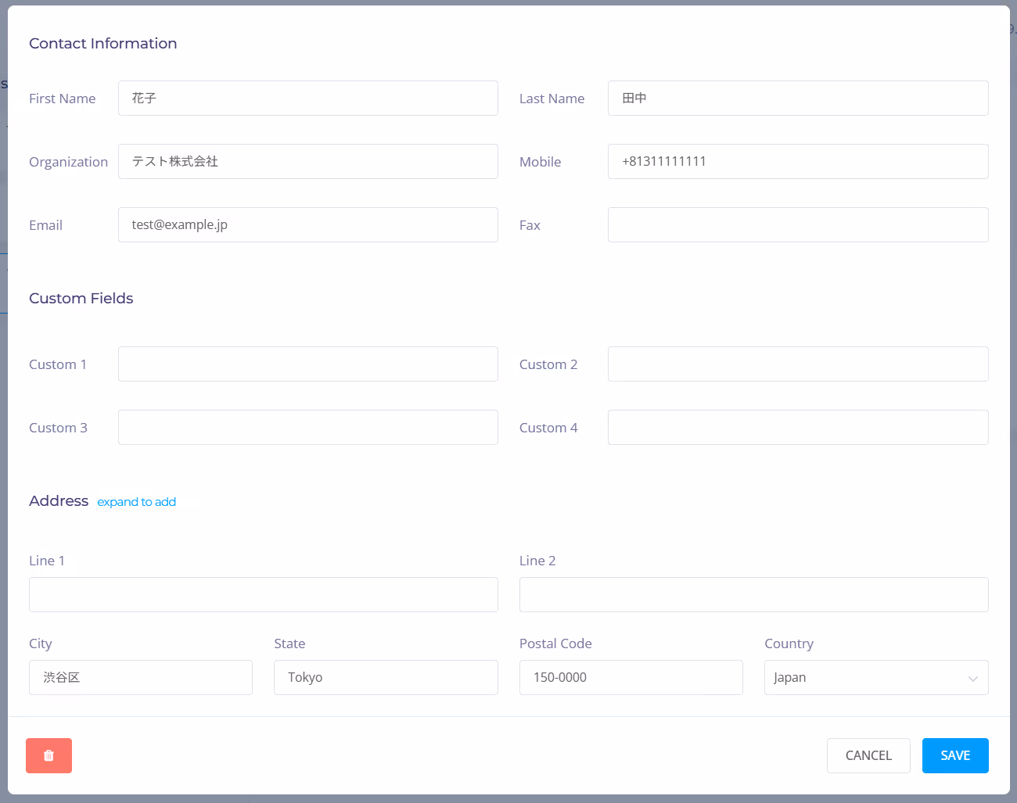Click the Country label
1017x803 pixels.
click(x=789, y=643)
